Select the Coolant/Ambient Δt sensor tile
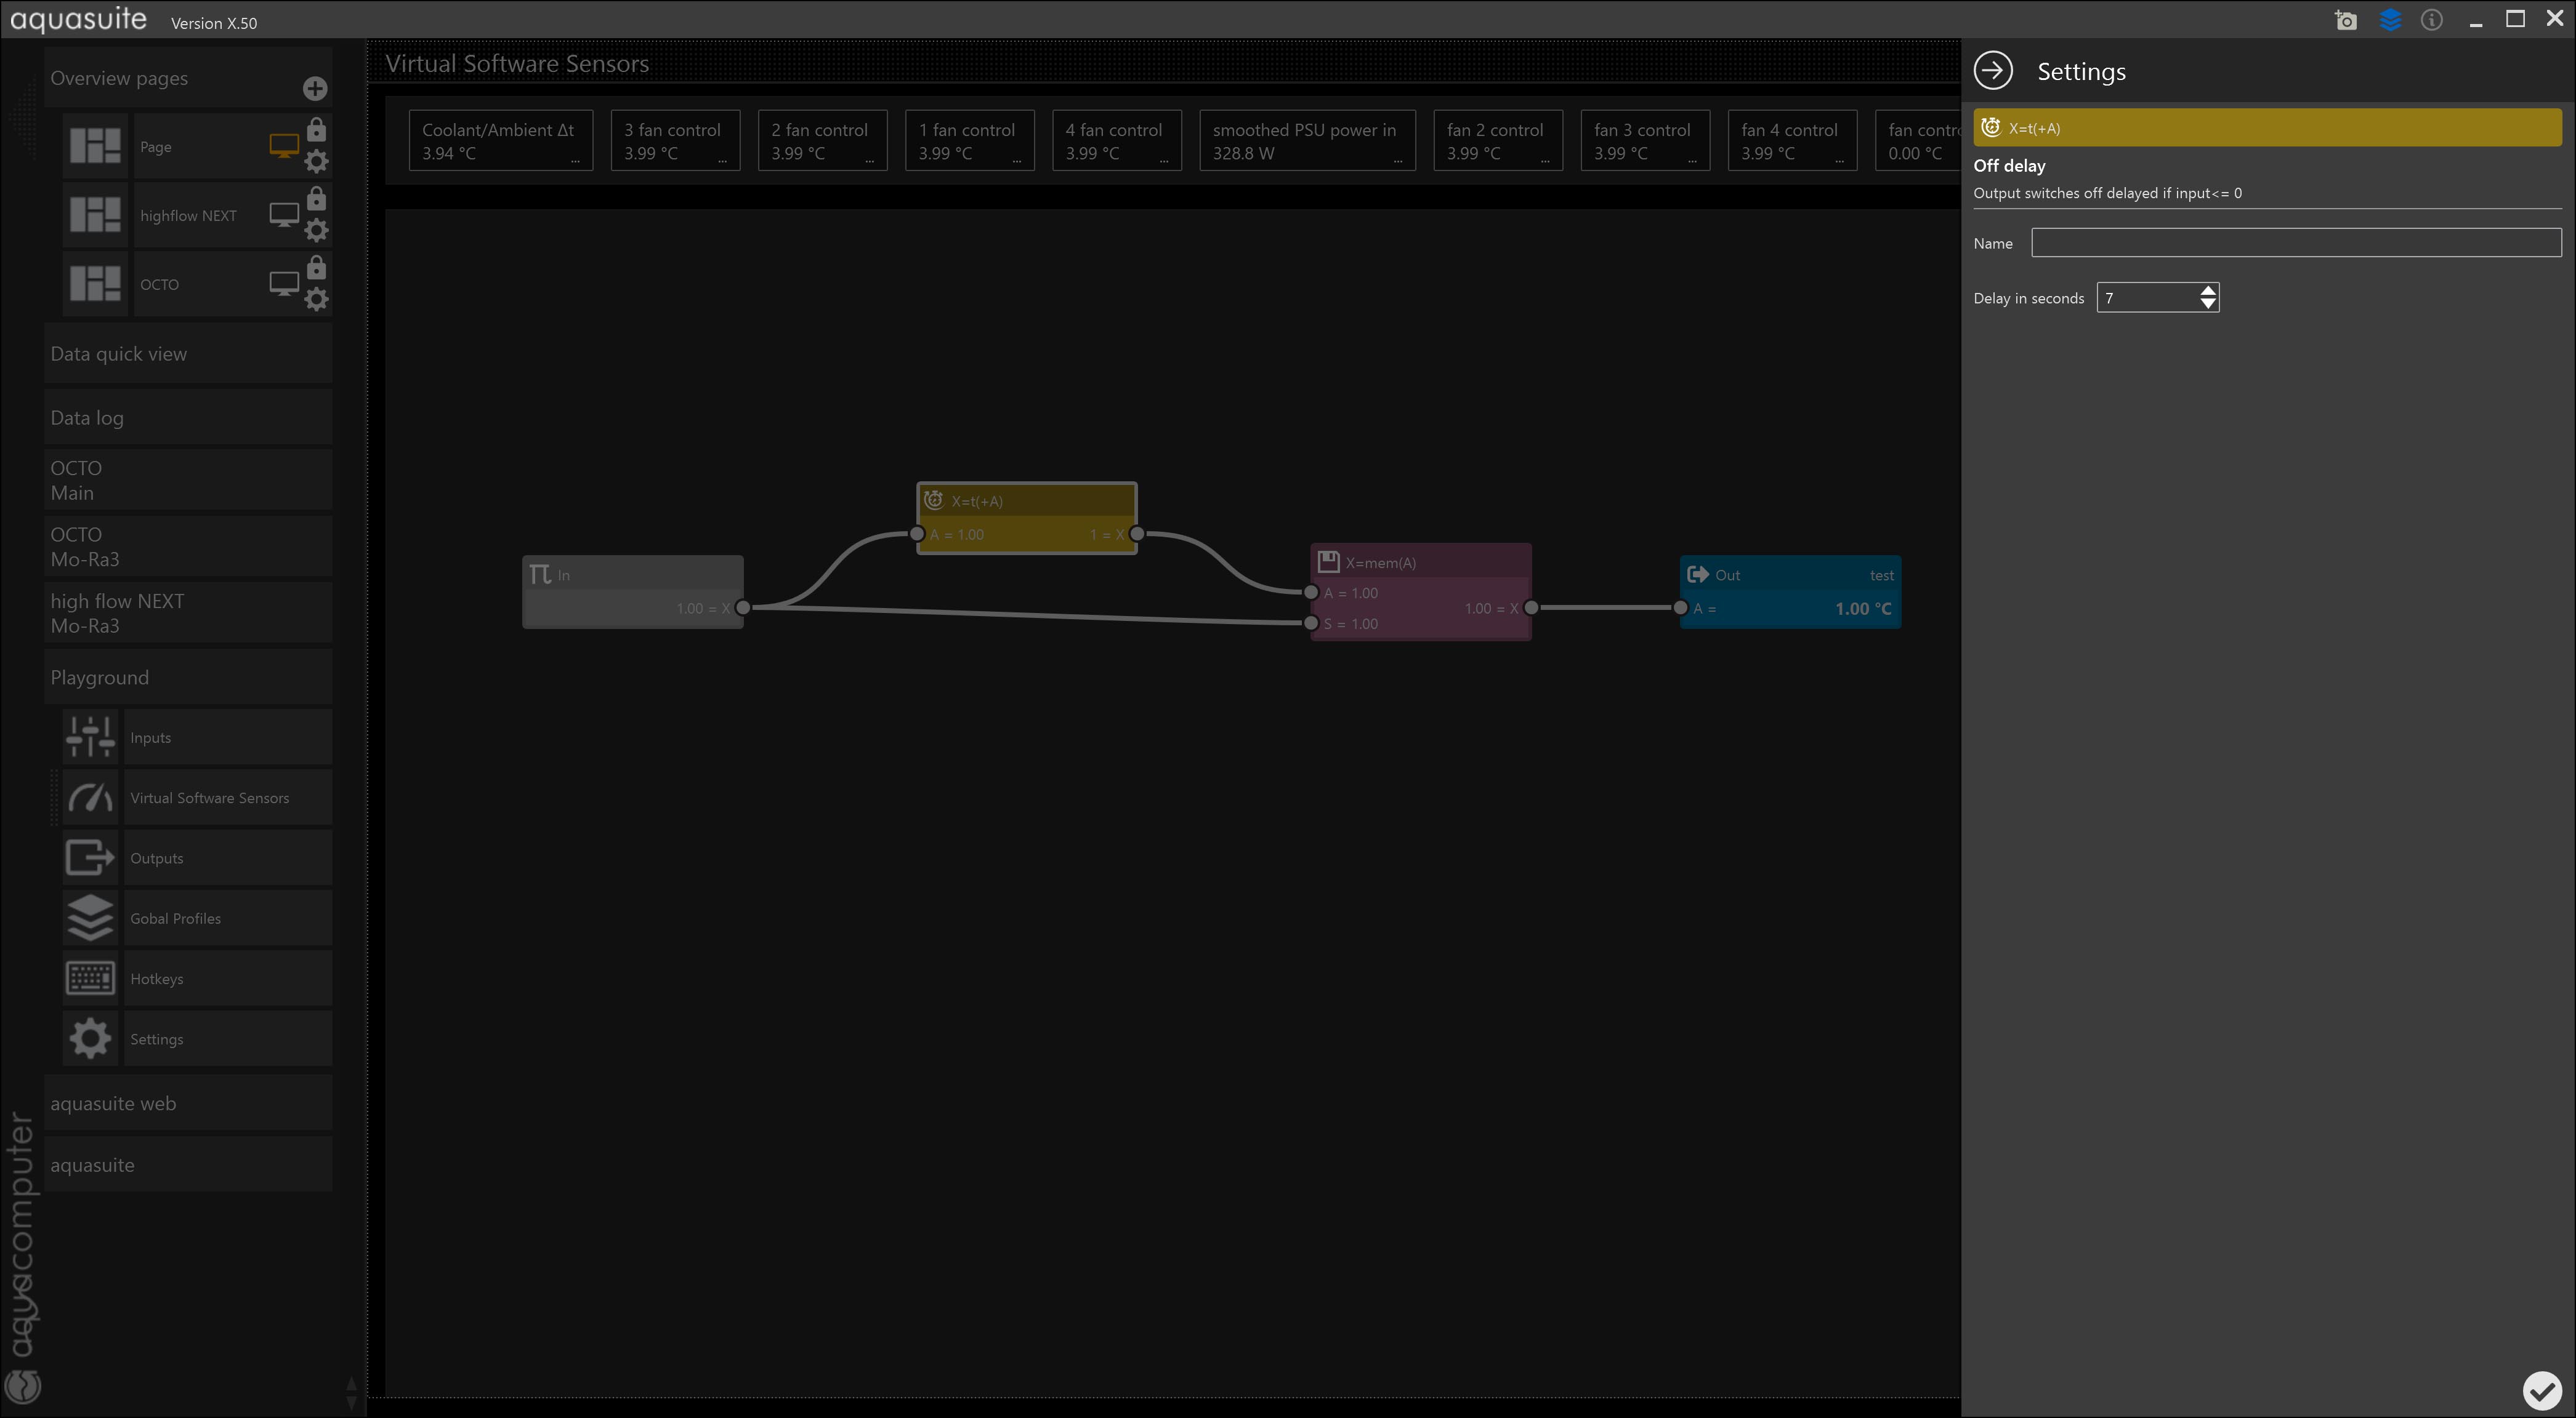This screenshot has height=1418, width=2576. click(x=500, y=141)
